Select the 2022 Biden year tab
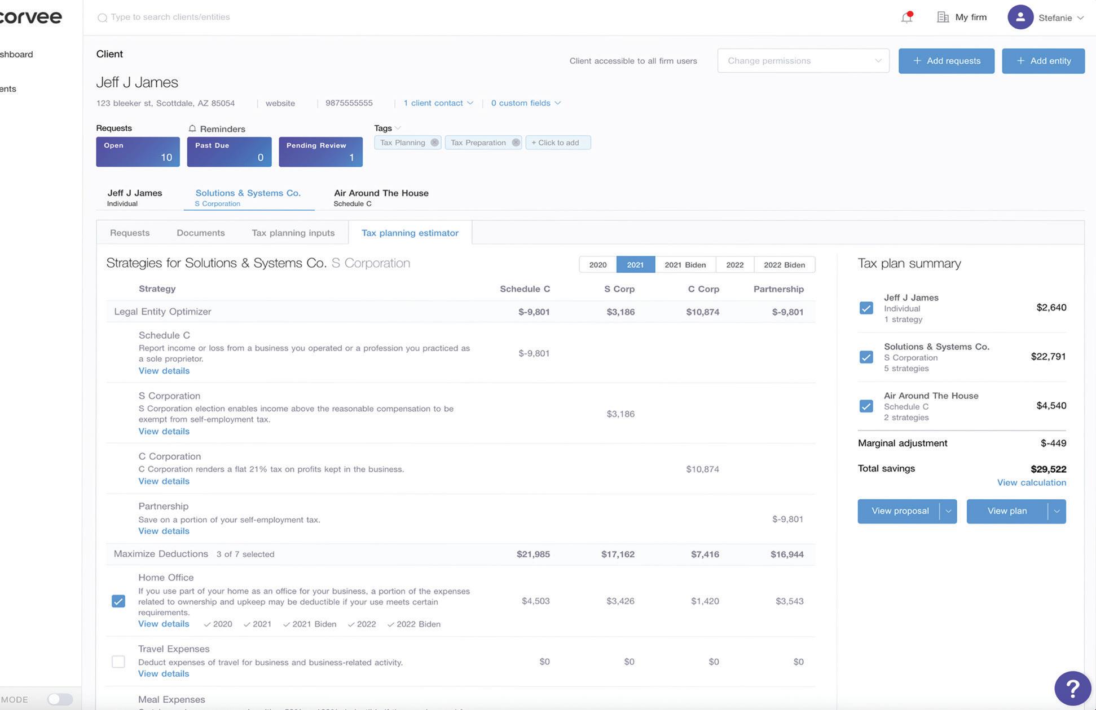The height and width of the screenshot is (710, 1096). click(784, 265)
